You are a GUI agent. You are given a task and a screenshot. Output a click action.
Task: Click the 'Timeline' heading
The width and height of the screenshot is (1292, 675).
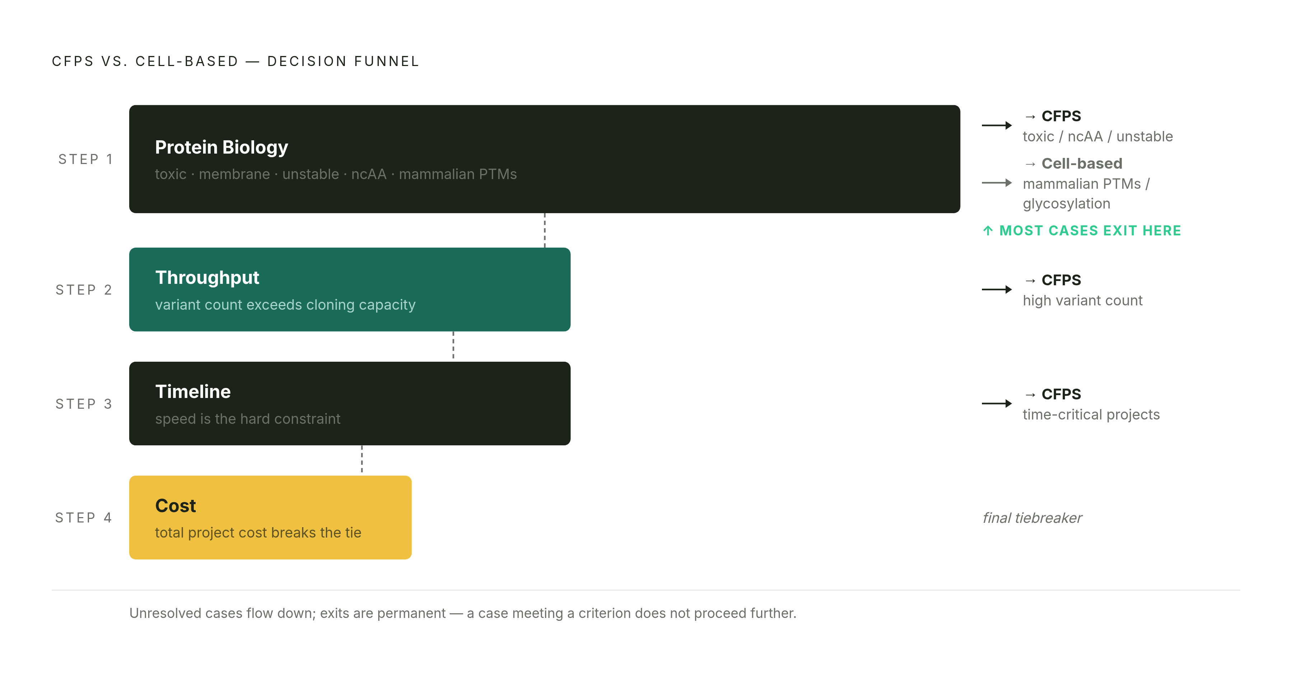pos(193,392)
